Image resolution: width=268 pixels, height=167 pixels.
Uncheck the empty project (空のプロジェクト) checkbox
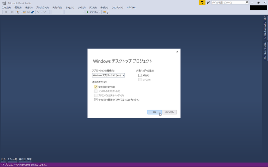(x=96, y=87)
